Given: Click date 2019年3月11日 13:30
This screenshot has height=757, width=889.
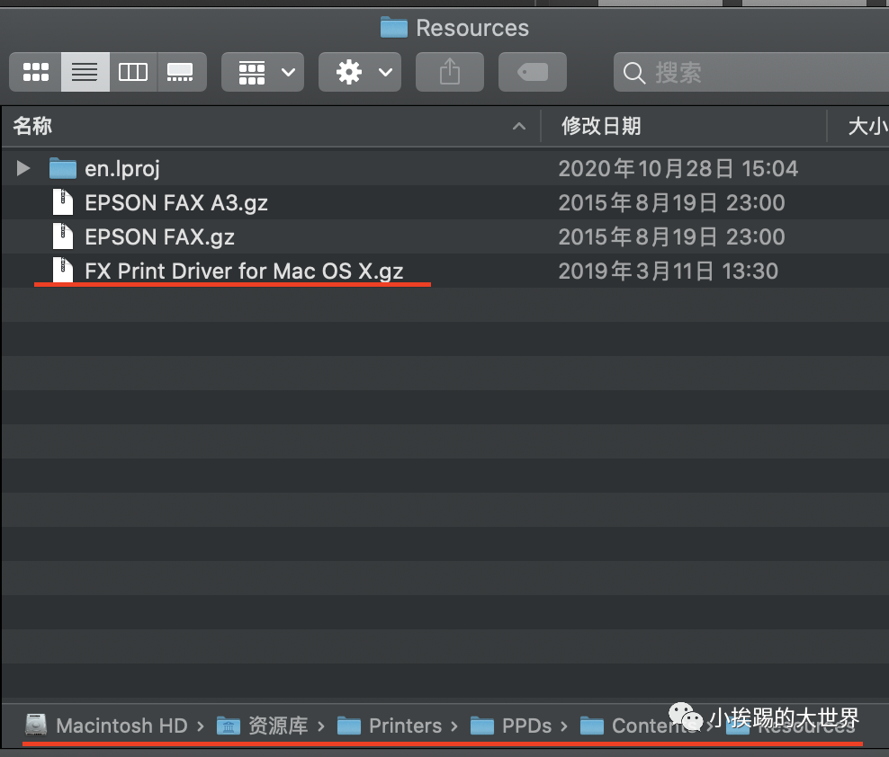Looking at the screenshot, I should [669, 271].
